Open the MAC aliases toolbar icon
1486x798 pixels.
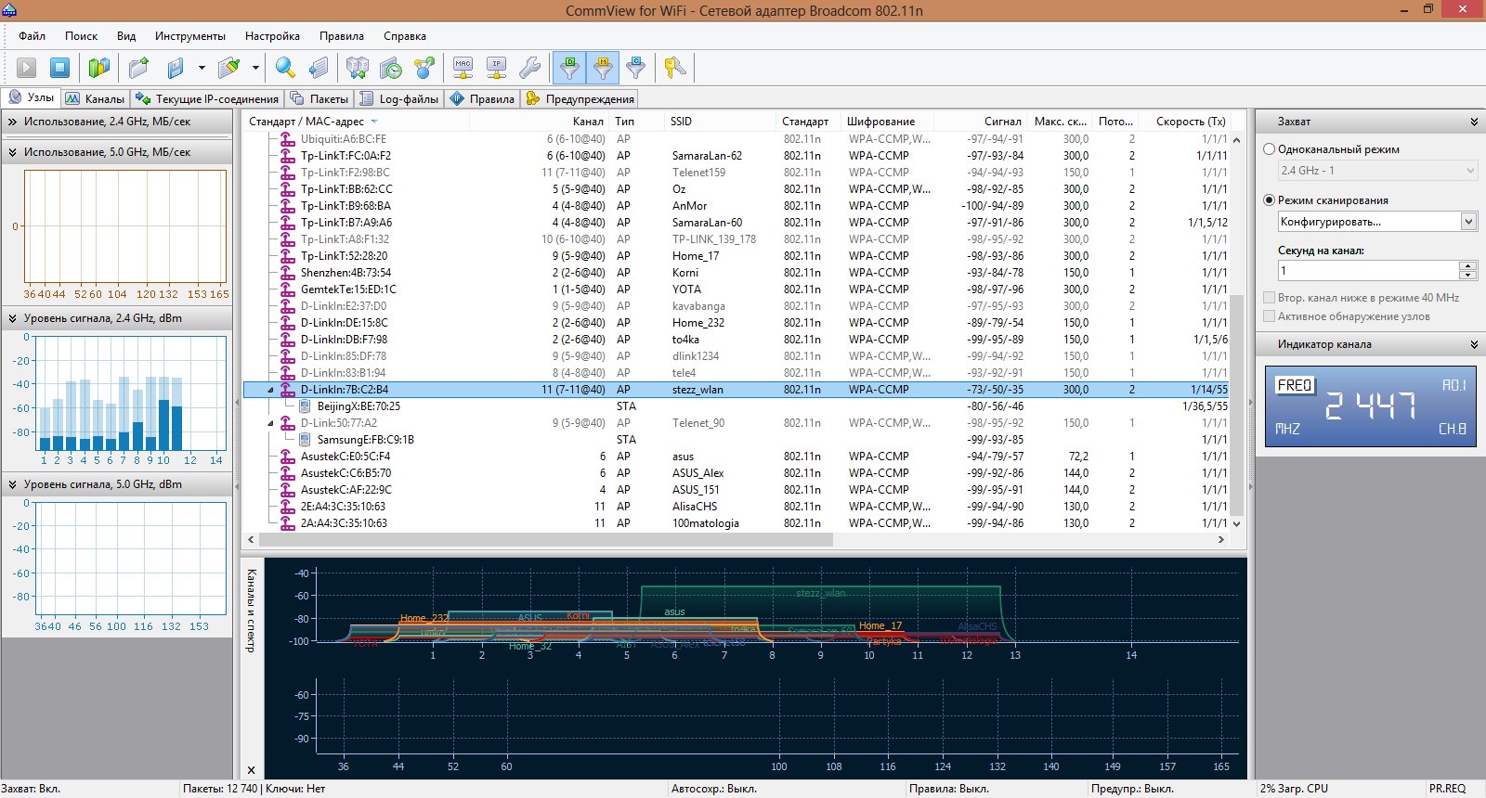coord(463,68)
